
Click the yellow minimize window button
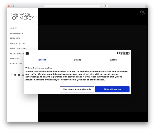[x=11, y=6]
